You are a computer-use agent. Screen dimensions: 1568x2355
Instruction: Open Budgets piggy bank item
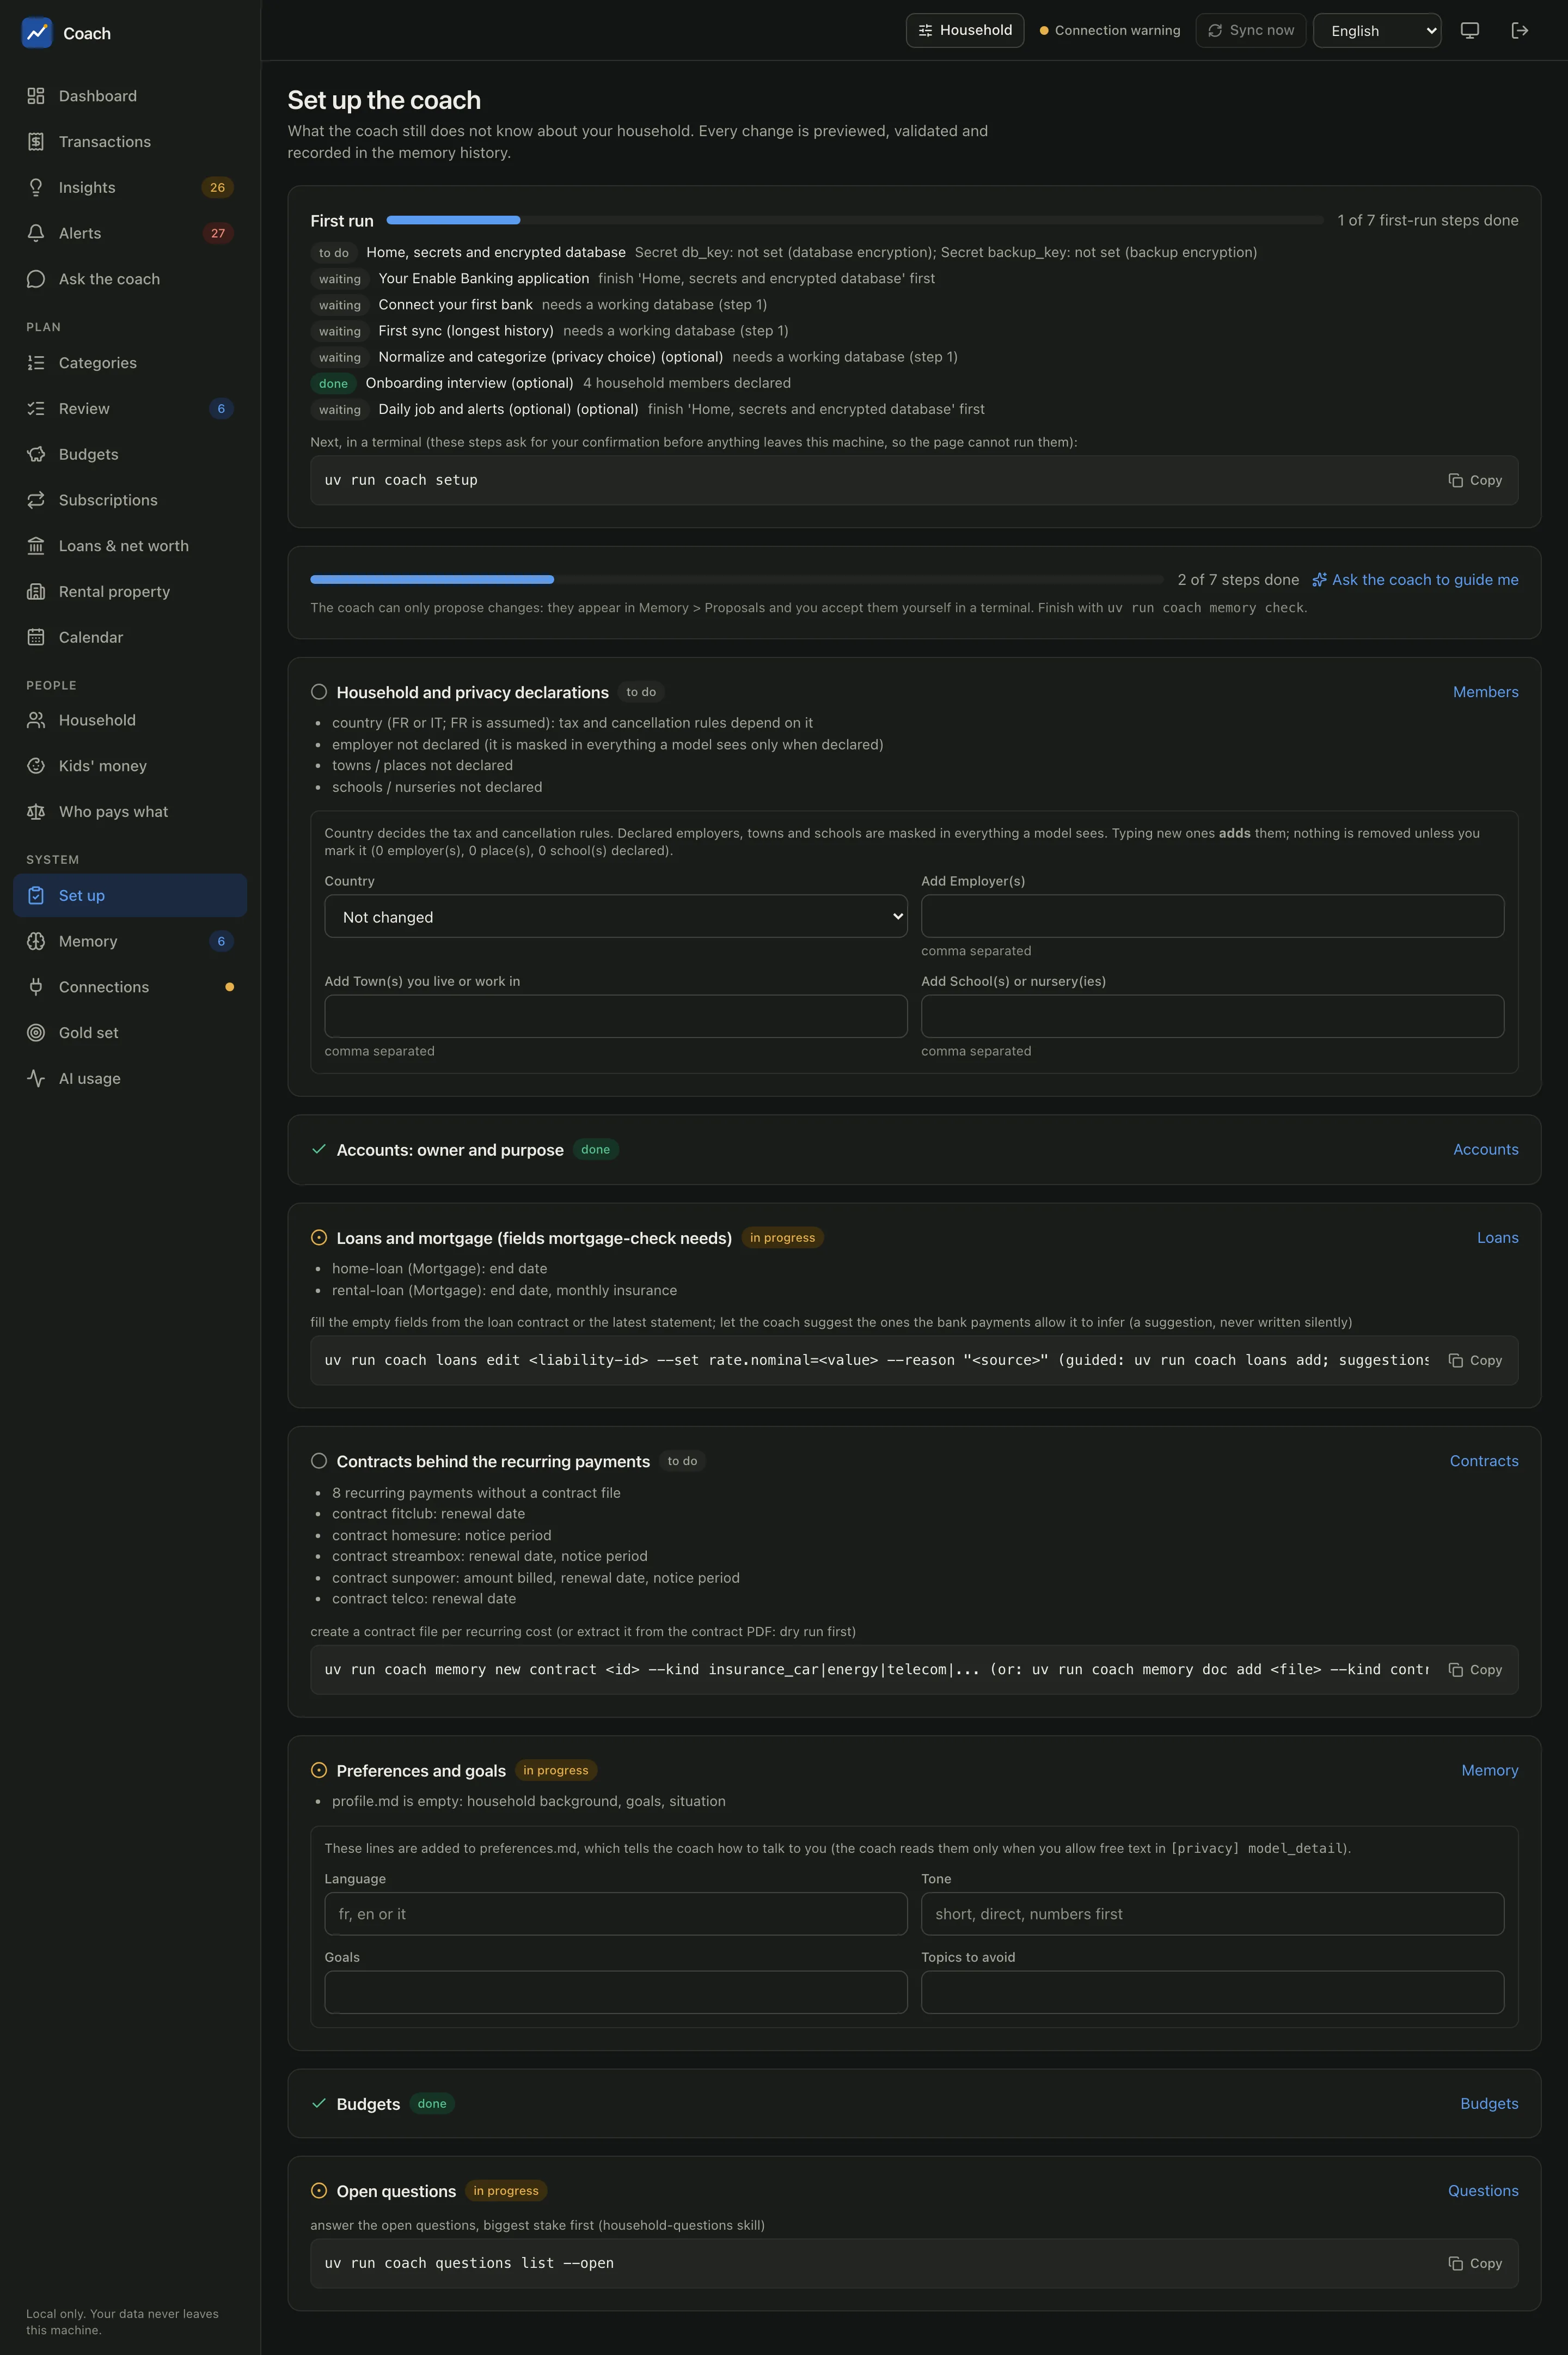(130, 454)
